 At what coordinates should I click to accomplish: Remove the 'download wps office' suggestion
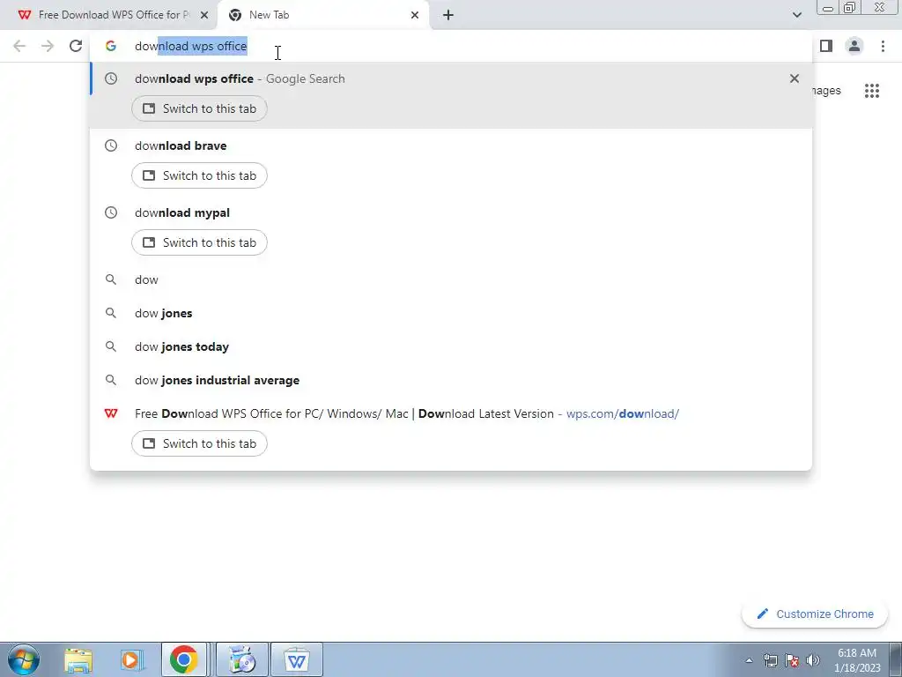pyautogui.click(x=795, y=78)
